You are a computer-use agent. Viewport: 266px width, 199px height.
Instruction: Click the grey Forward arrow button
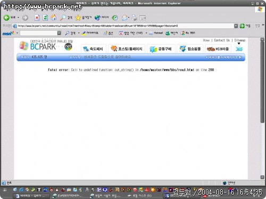pos(25,18)
